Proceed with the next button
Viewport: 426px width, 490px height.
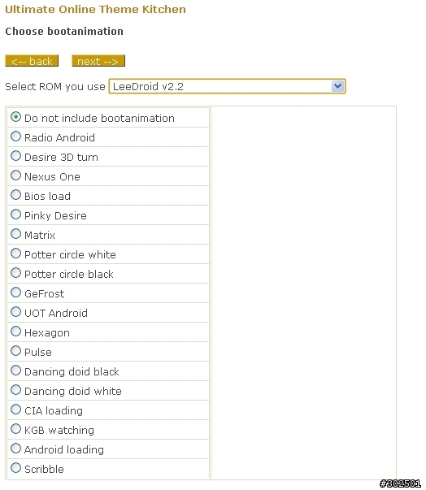pyautogui.click(x=98, y=61)
